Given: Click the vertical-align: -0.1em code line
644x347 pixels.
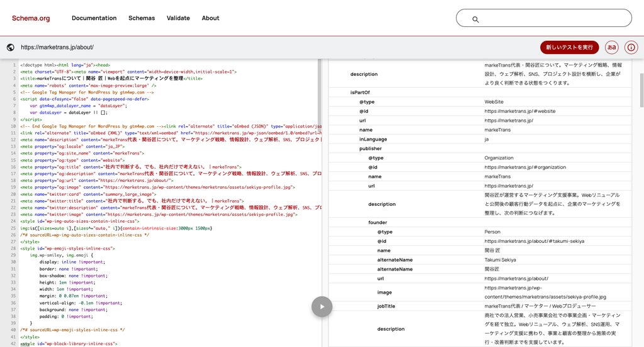Looking at the screenshot, I should click(x=80, y=302).
